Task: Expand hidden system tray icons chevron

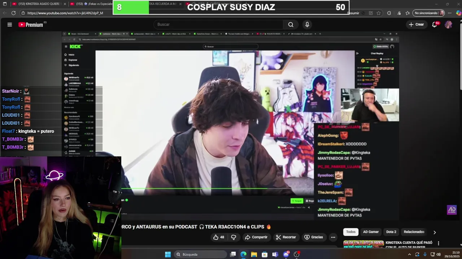Action: coord(409,254)
